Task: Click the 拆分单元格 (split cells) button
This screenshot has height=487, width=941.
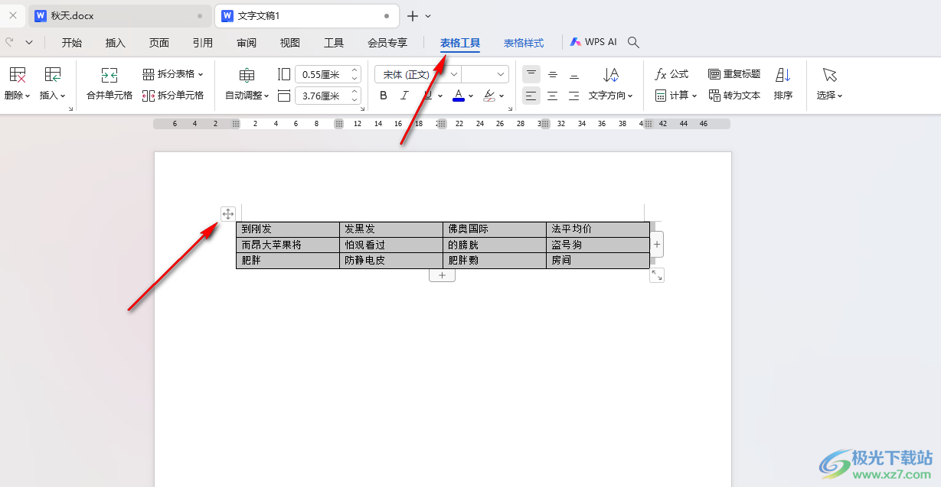Action: tap(173, 96)
